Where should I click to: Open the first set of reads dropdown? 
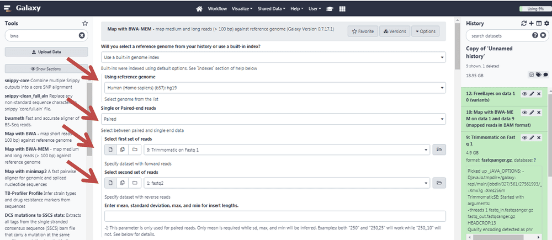[287, 150]
